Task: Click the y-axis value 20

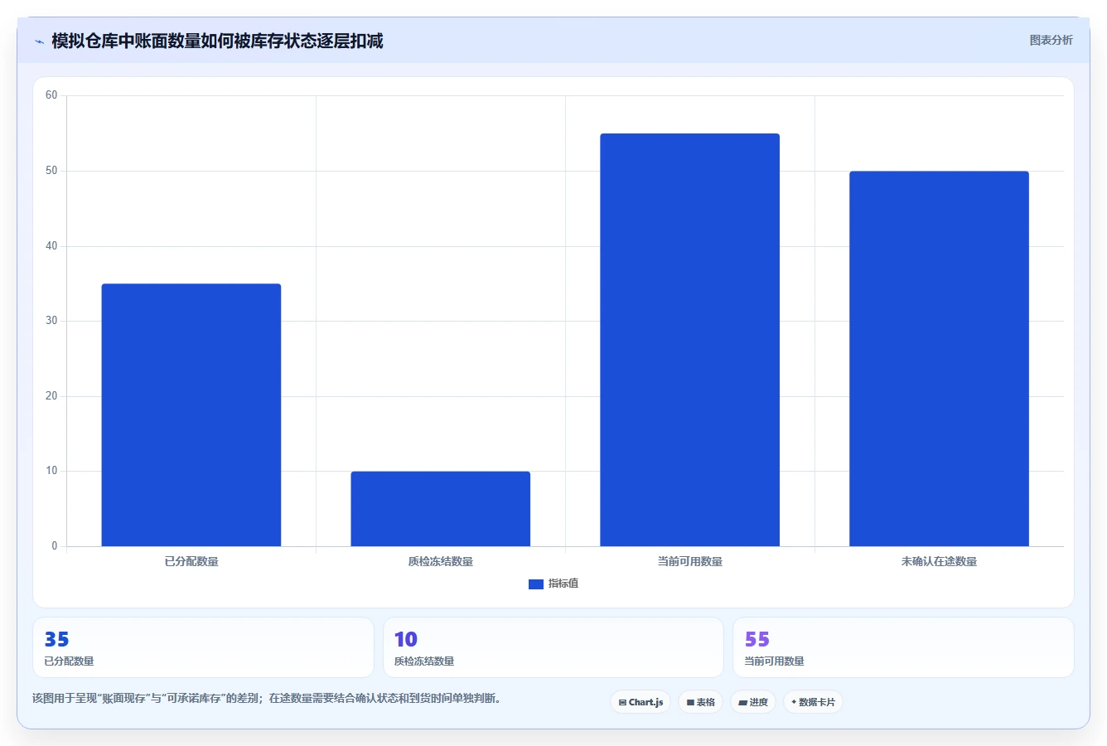Action: coord(51,396)
